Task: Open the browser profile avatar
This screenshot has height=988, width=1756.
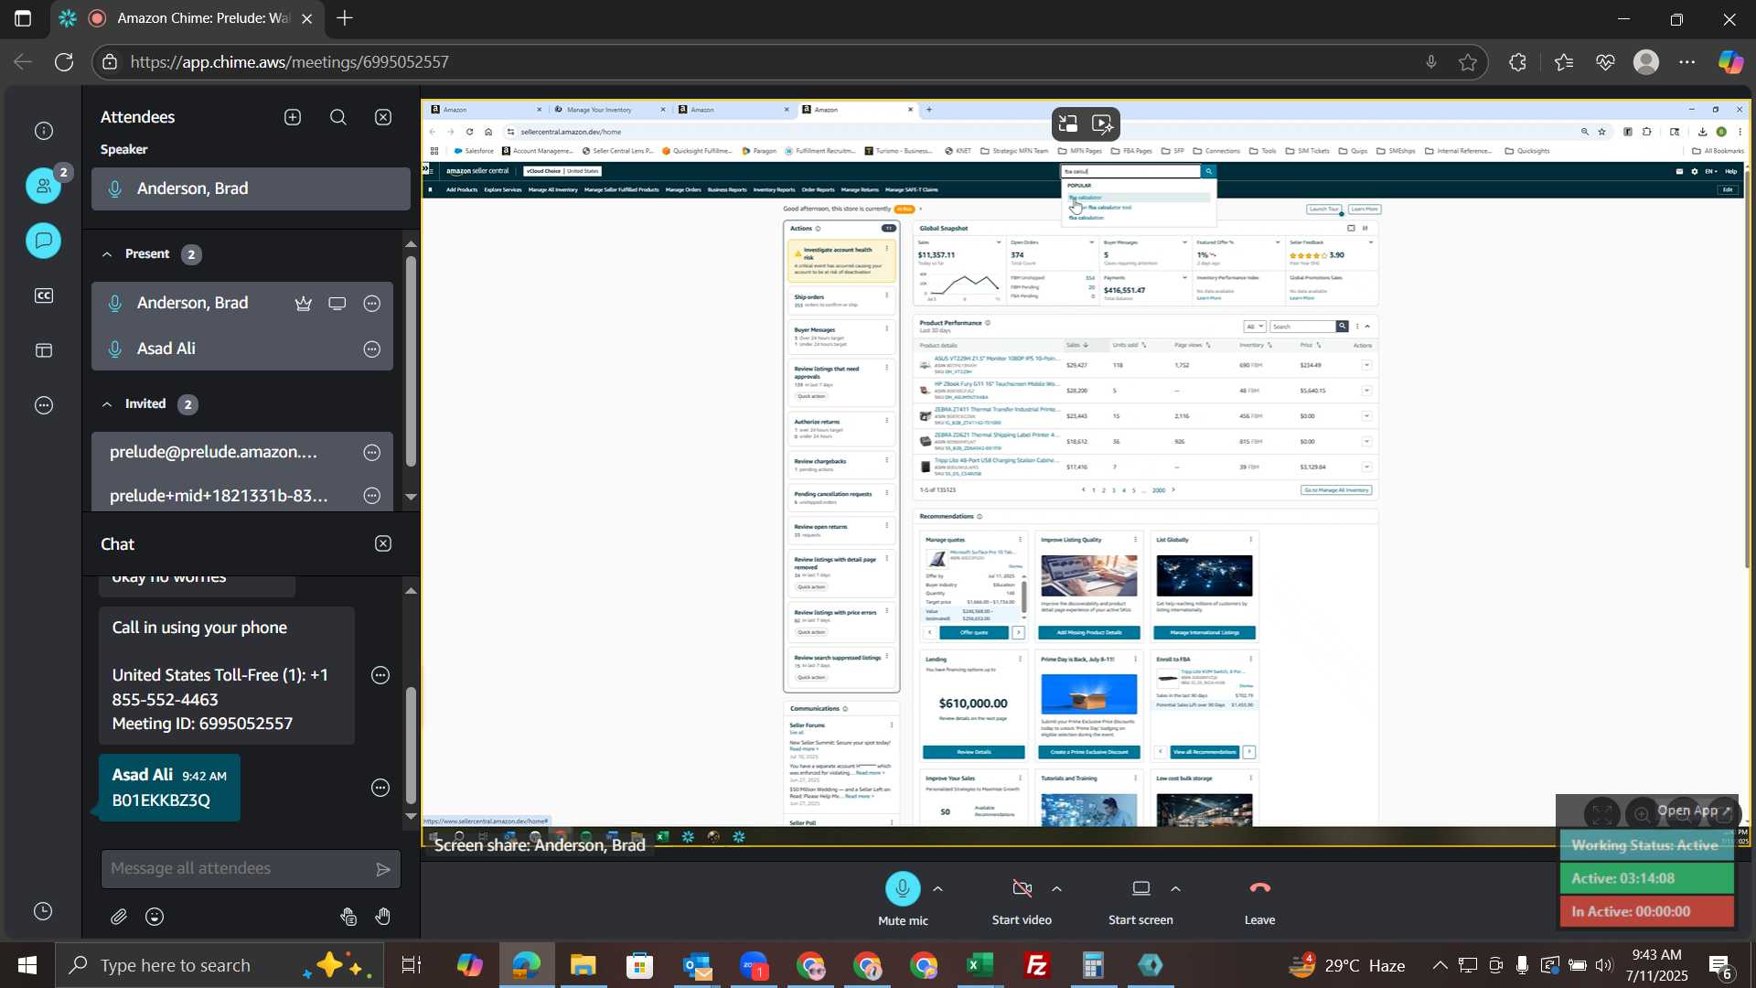Action: pyautogui.click(x=1646, y=62)
